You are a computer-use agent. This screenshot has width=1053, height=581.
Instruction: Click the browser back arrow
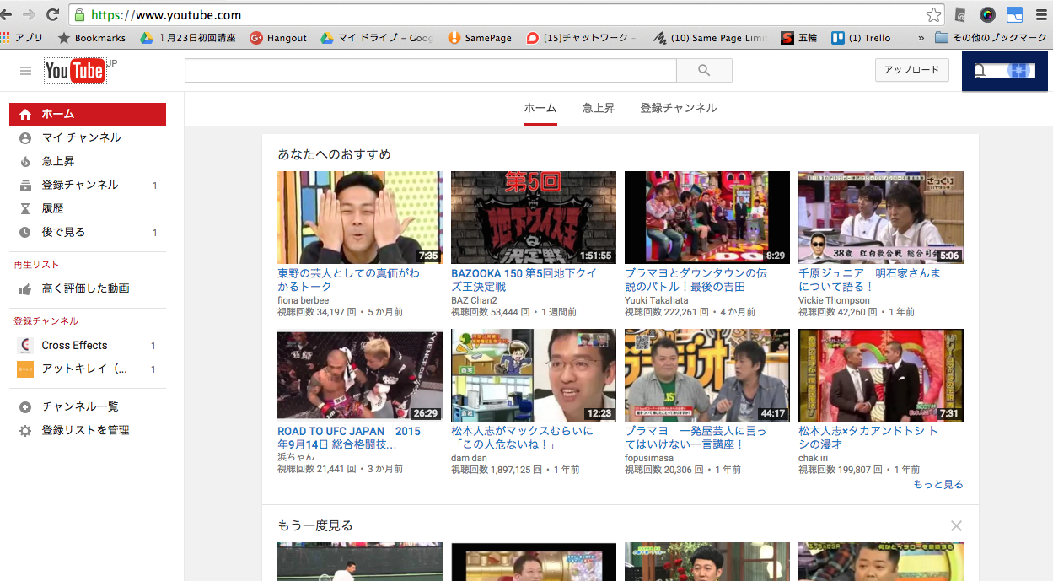point(7,14)
